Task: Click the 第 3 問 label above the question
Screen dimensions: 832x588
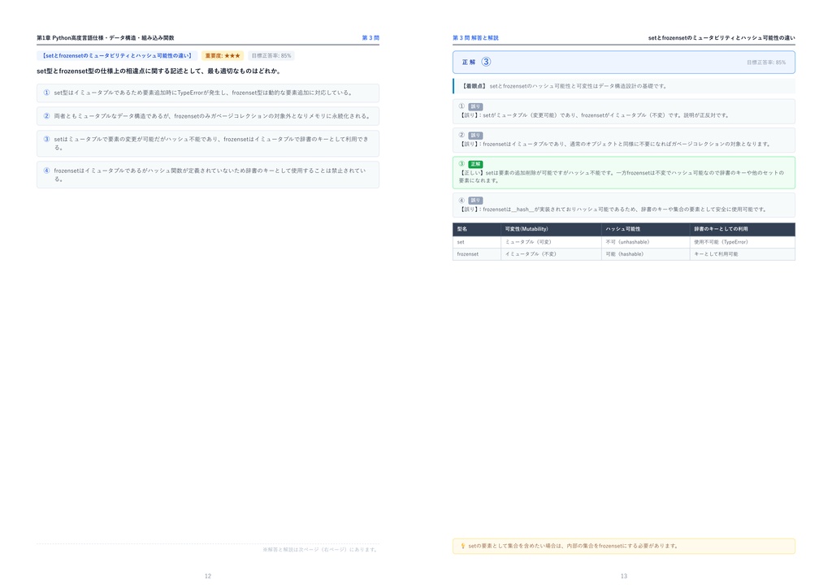Action: pyautogui.click(x=370, y=37)
